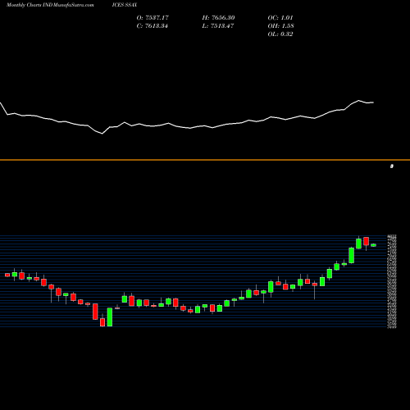Click the open value O: 7537.17
The image size is (410, 410).
(153, 17)
